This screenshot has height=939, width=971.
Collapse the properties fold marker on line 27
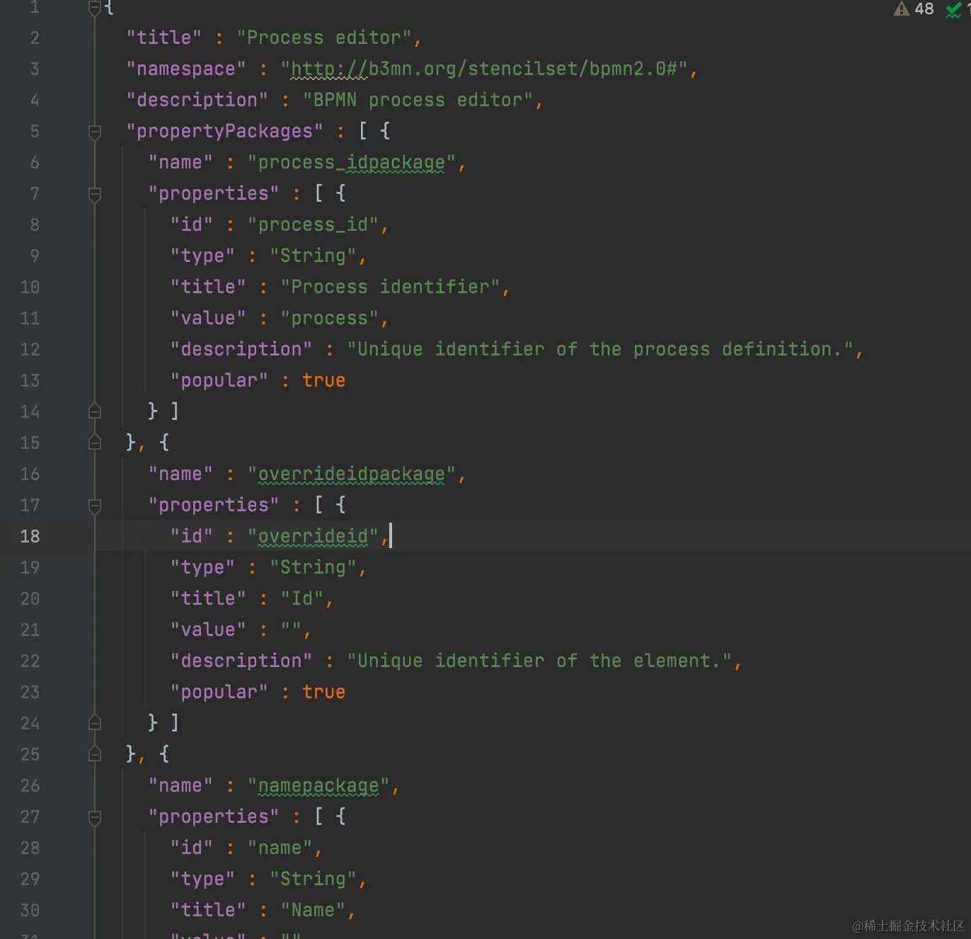pyautogui.click(x=95, y=817)
